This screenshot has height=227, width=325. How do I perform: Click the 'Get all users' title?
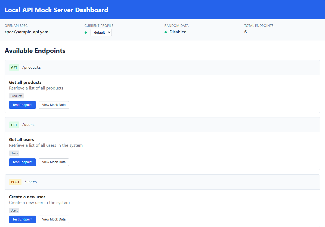21,140
